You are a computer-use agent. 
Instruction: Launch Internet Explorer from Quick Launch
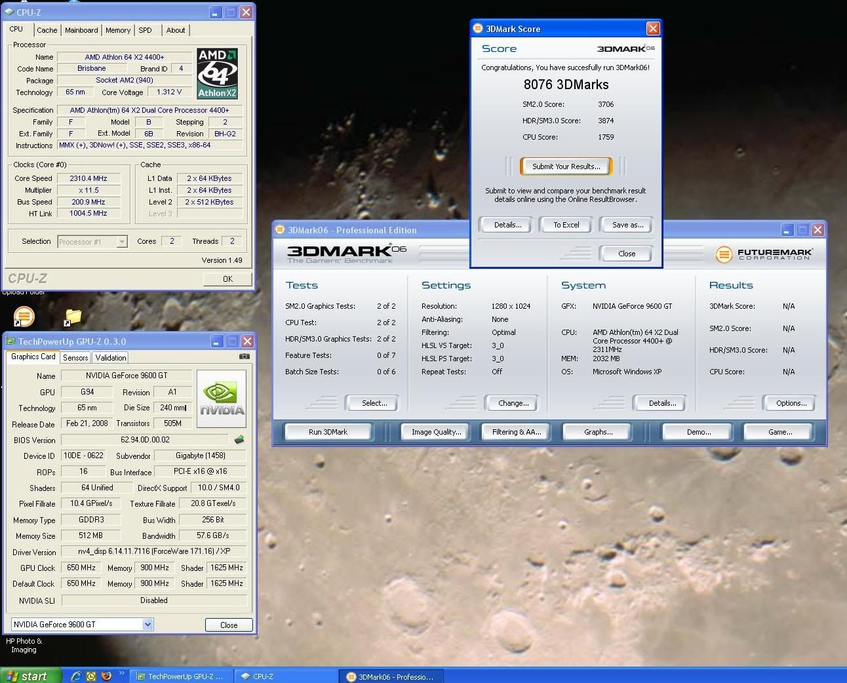point(76,676)
